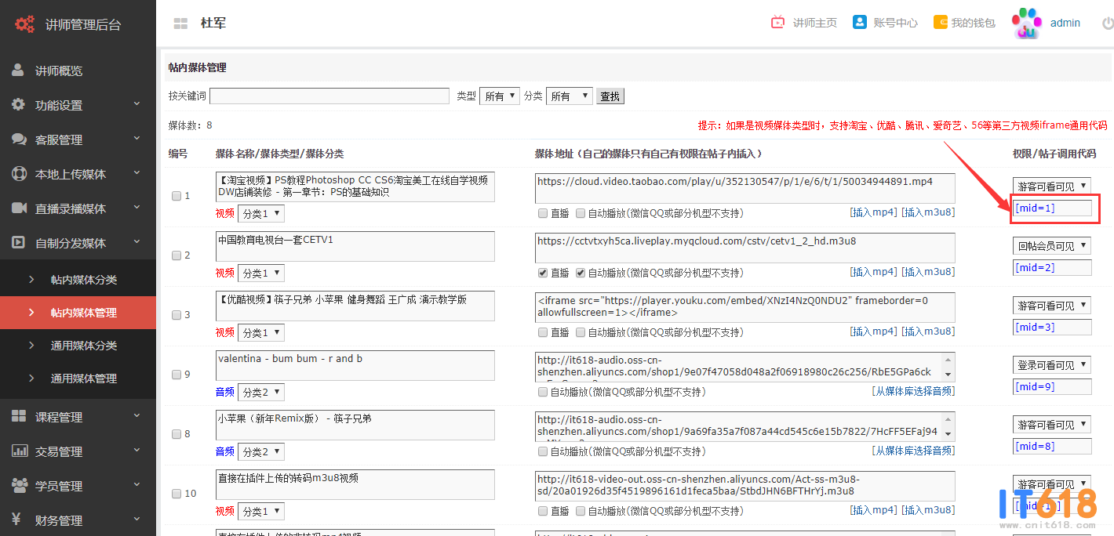
Task: Click 从媒体库选择音频 link for valentina row
Action: [x=913, y=391]
